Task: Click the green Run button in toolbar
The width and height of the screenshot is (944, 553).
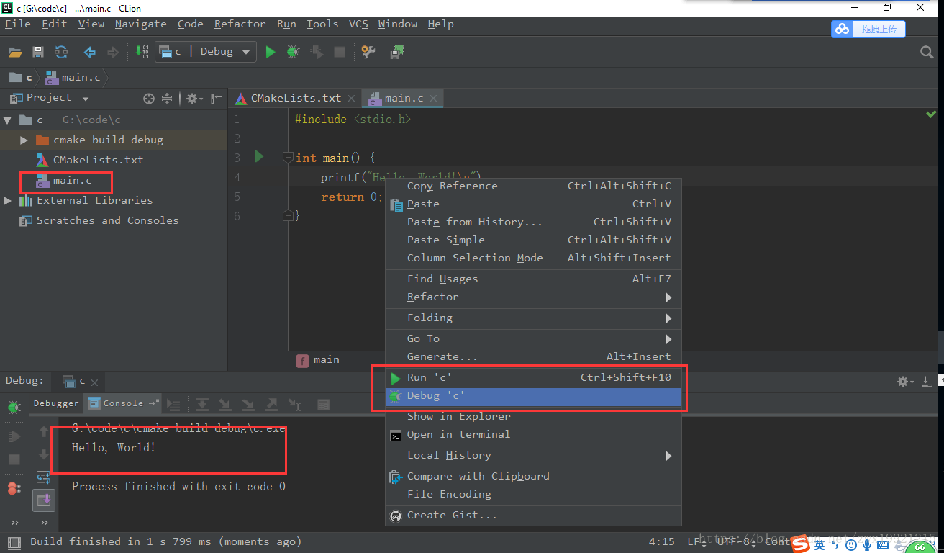Action: pyautogui.click(x=271, y=52)
